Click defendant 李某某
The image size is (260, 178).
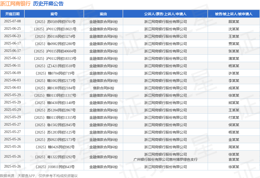pos(234,81)
